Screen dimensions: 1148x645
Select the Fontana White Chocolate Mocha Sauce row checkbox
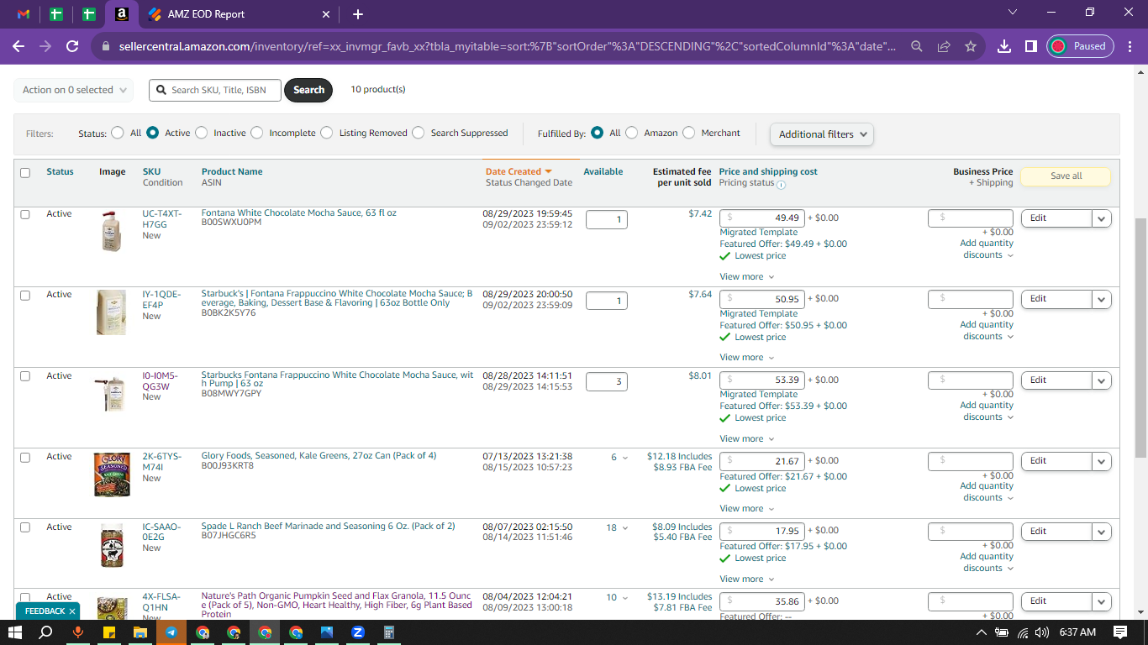point(25,215)
